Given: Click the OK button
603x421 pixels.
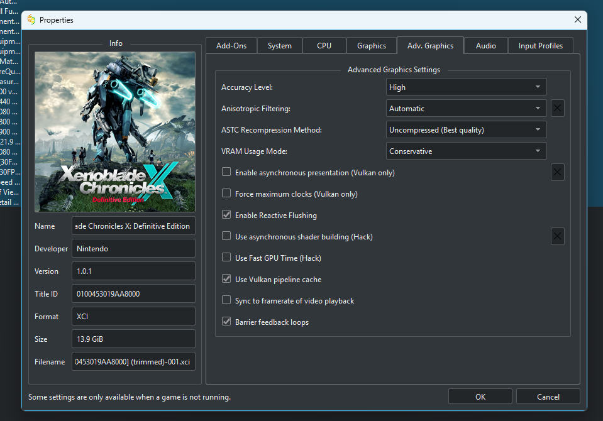Looking at the screenshot, I should (x=480, y=396).
